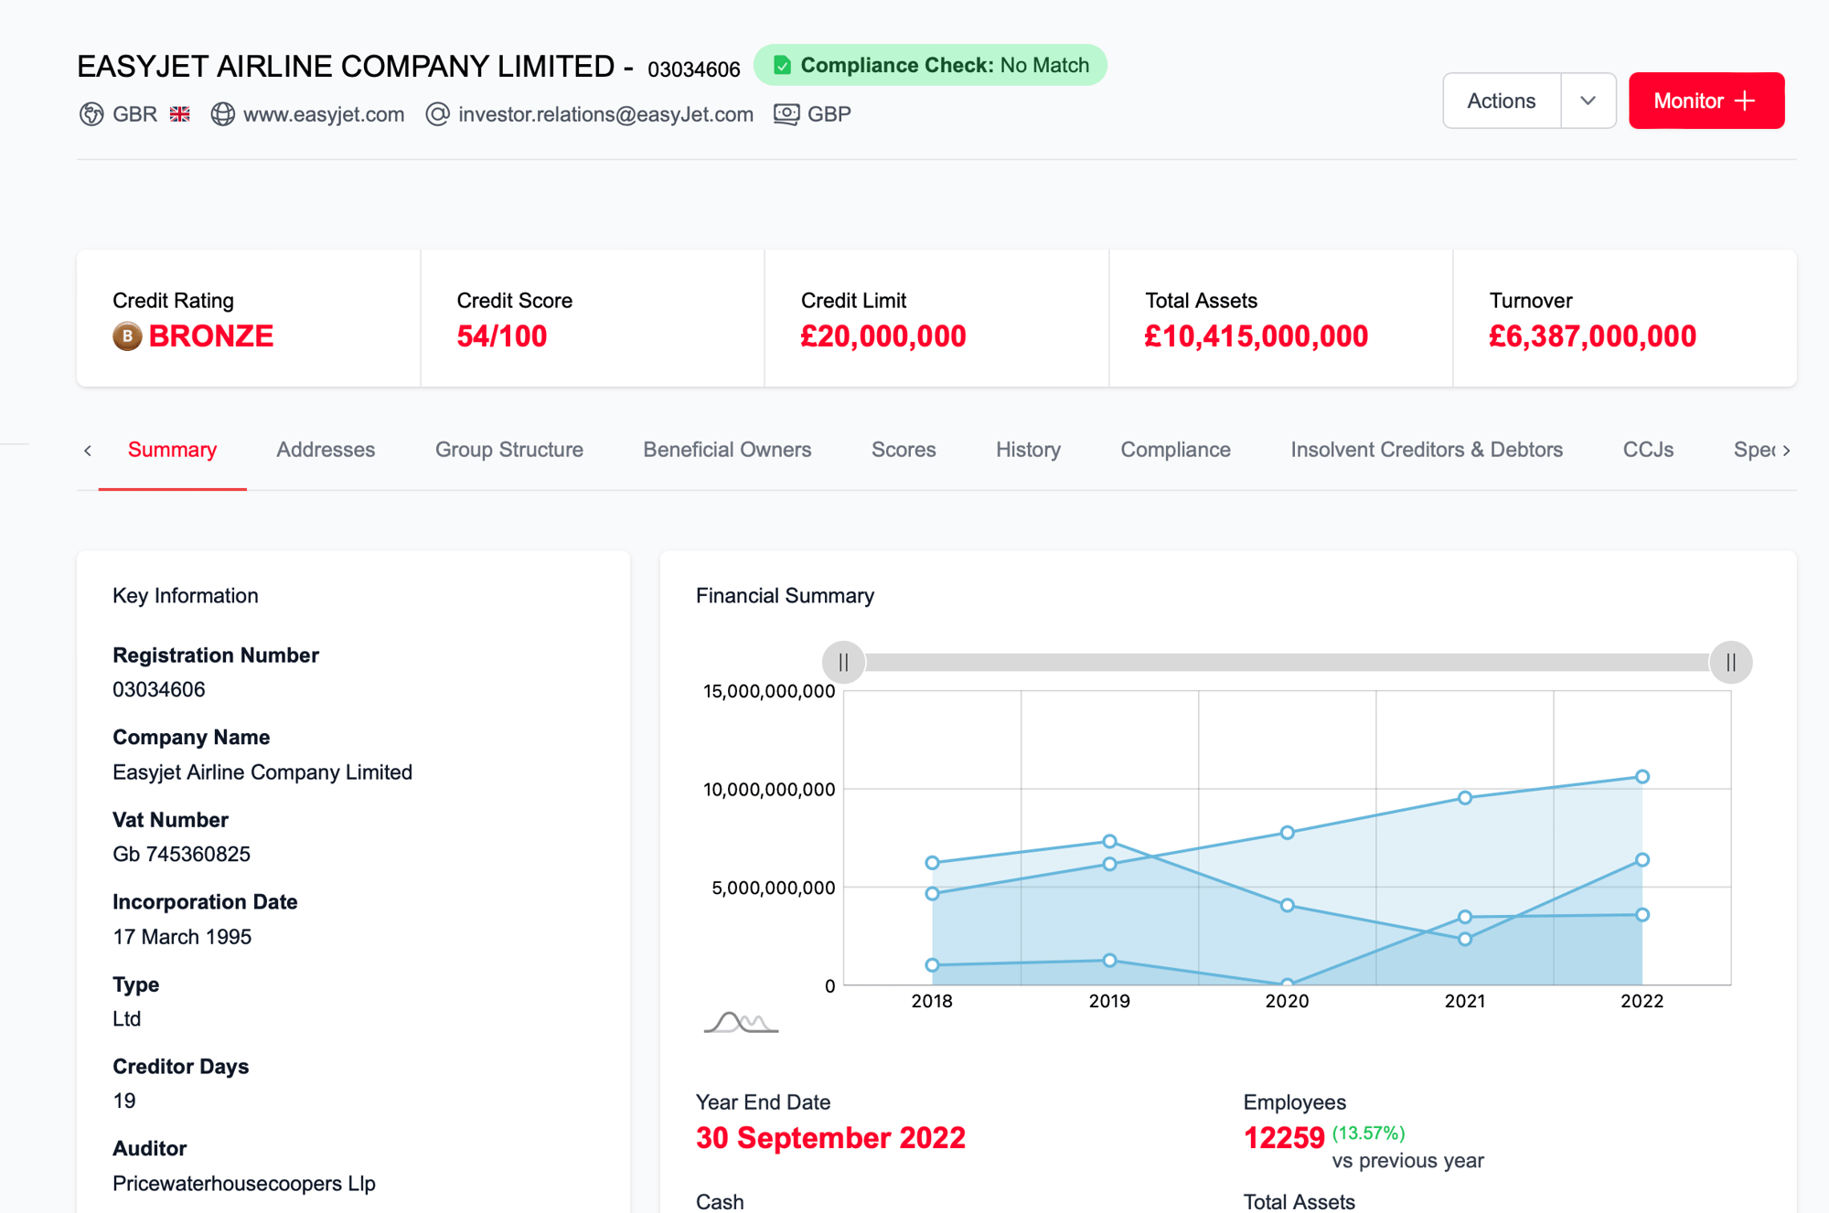Image resolution: width=1829 pixels, height=1213 pixels.
Task: Click the plus icon on Monitor button
Action: [1745, 101]
